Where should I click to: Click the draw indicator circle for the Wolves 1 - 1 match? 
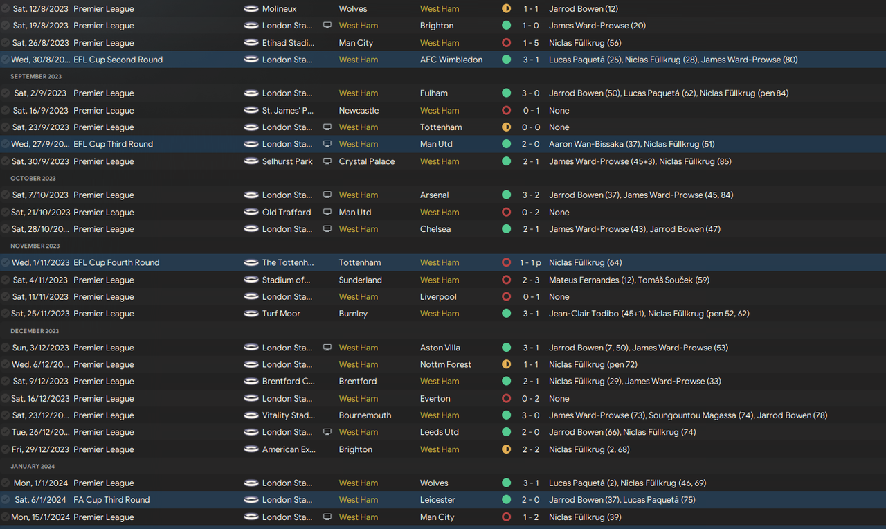pyautogui.click(x=506, y=9)
